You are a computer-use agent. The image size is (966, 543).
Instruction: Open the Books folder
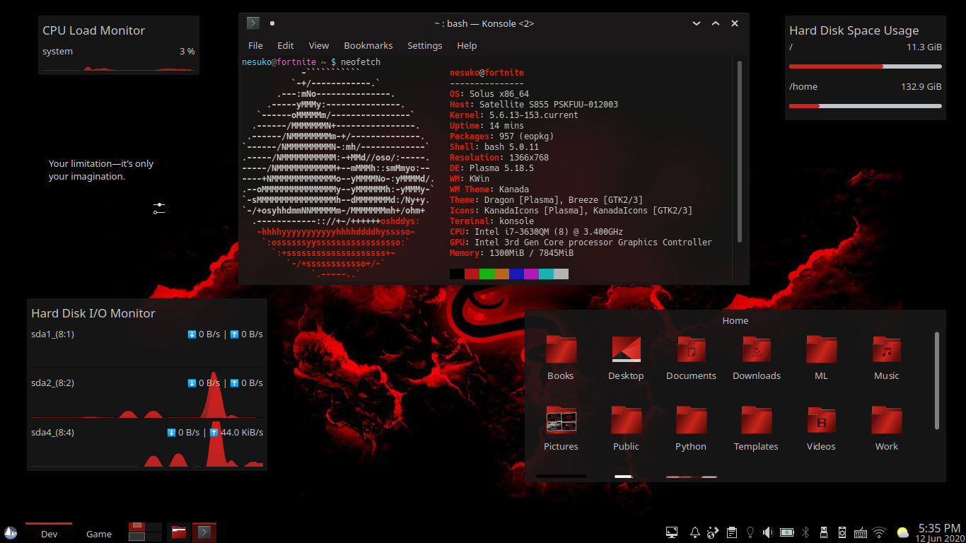coord(561,358)
